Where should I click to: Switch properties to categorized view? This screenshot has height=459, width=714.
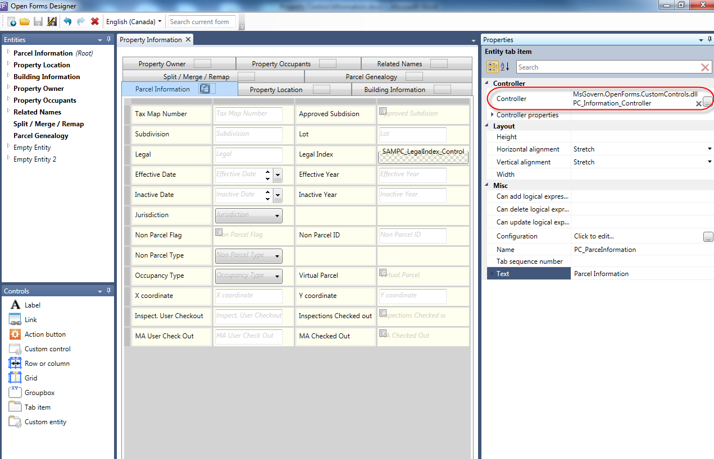coord(493,67)
